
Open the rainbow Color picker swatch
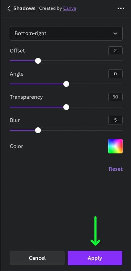point(115,146)
